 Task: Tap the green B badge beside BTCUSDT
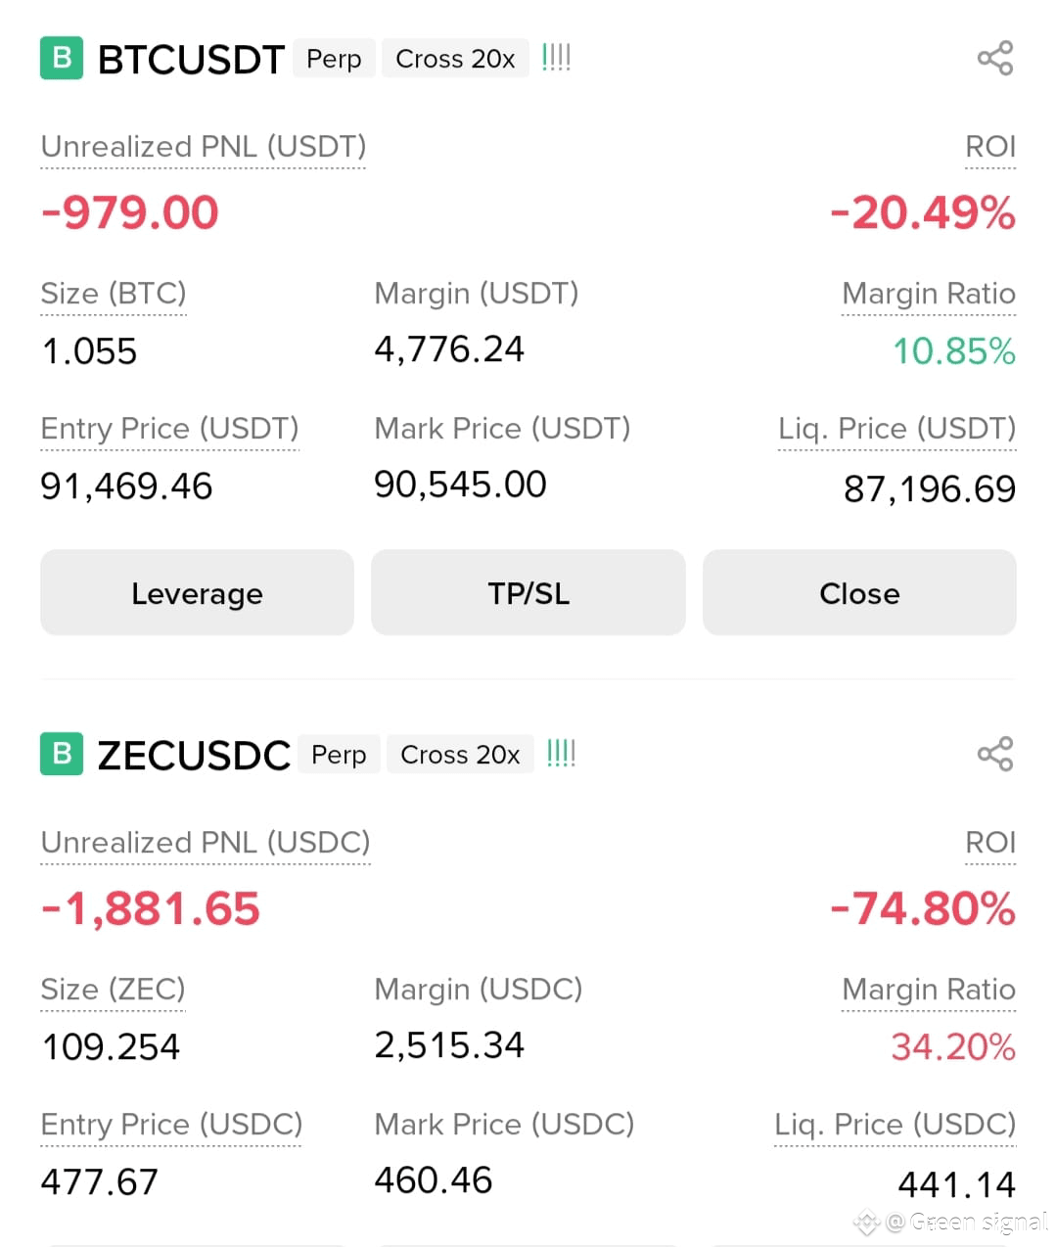tap(62, 58)
